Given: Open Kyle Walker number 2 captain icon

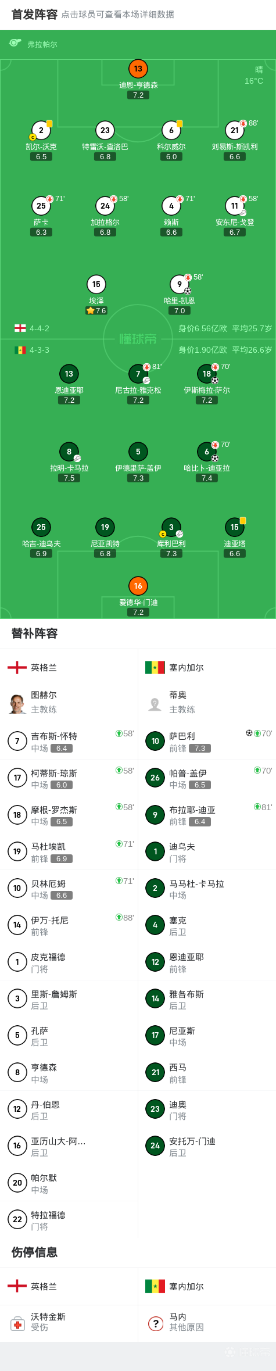Looking at the screenshot, I should tap(41, 130).
